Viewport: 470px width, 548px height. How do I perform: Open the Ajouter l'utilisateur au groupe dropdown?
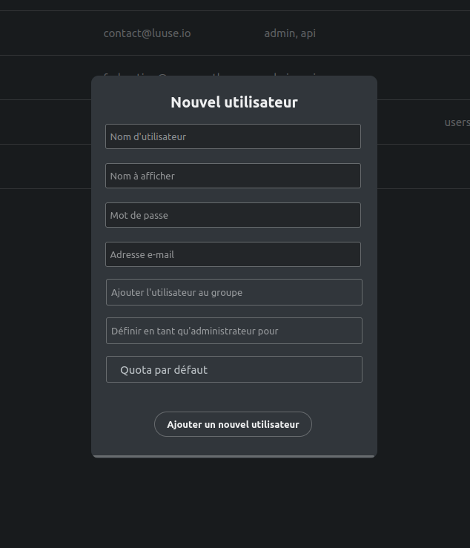point(234,292)
